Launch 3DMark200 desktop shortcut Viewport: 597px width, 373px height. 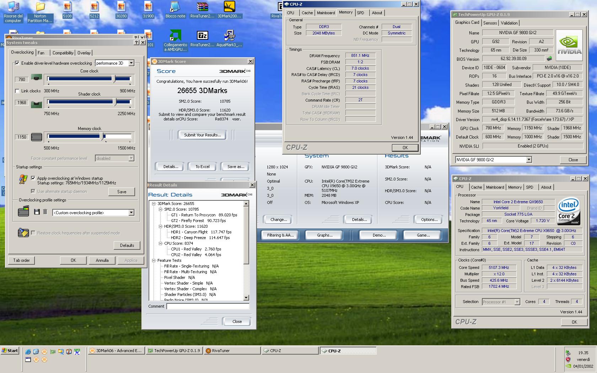(x=229, y=10)
